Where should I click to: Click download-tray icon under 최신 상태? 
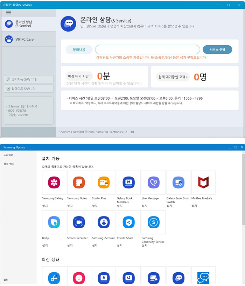104,278
